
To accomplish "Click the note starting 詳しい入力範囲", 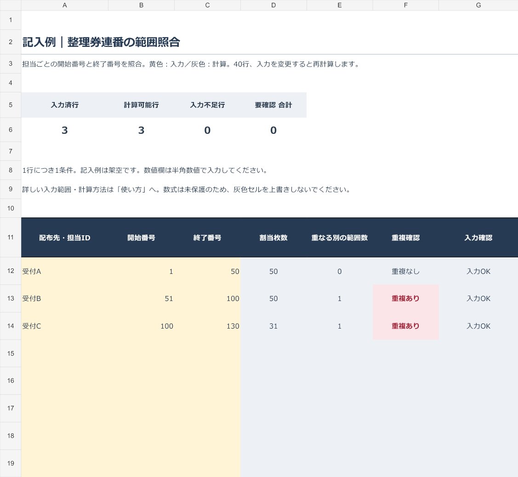I will 186,190.
